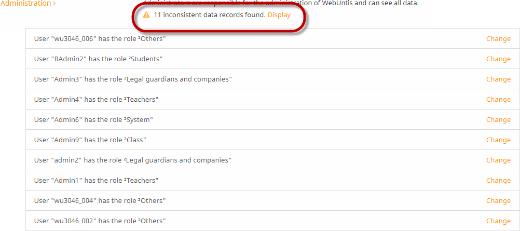The image size is (520, 231).
Task: Change role for user BAdmin2
Action: click(498, 59)
